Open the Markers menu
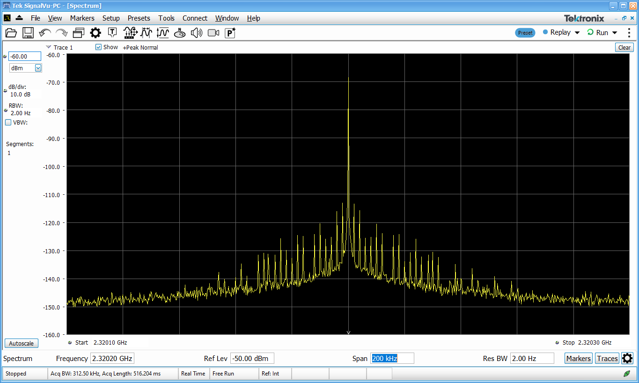 point(82,18)
